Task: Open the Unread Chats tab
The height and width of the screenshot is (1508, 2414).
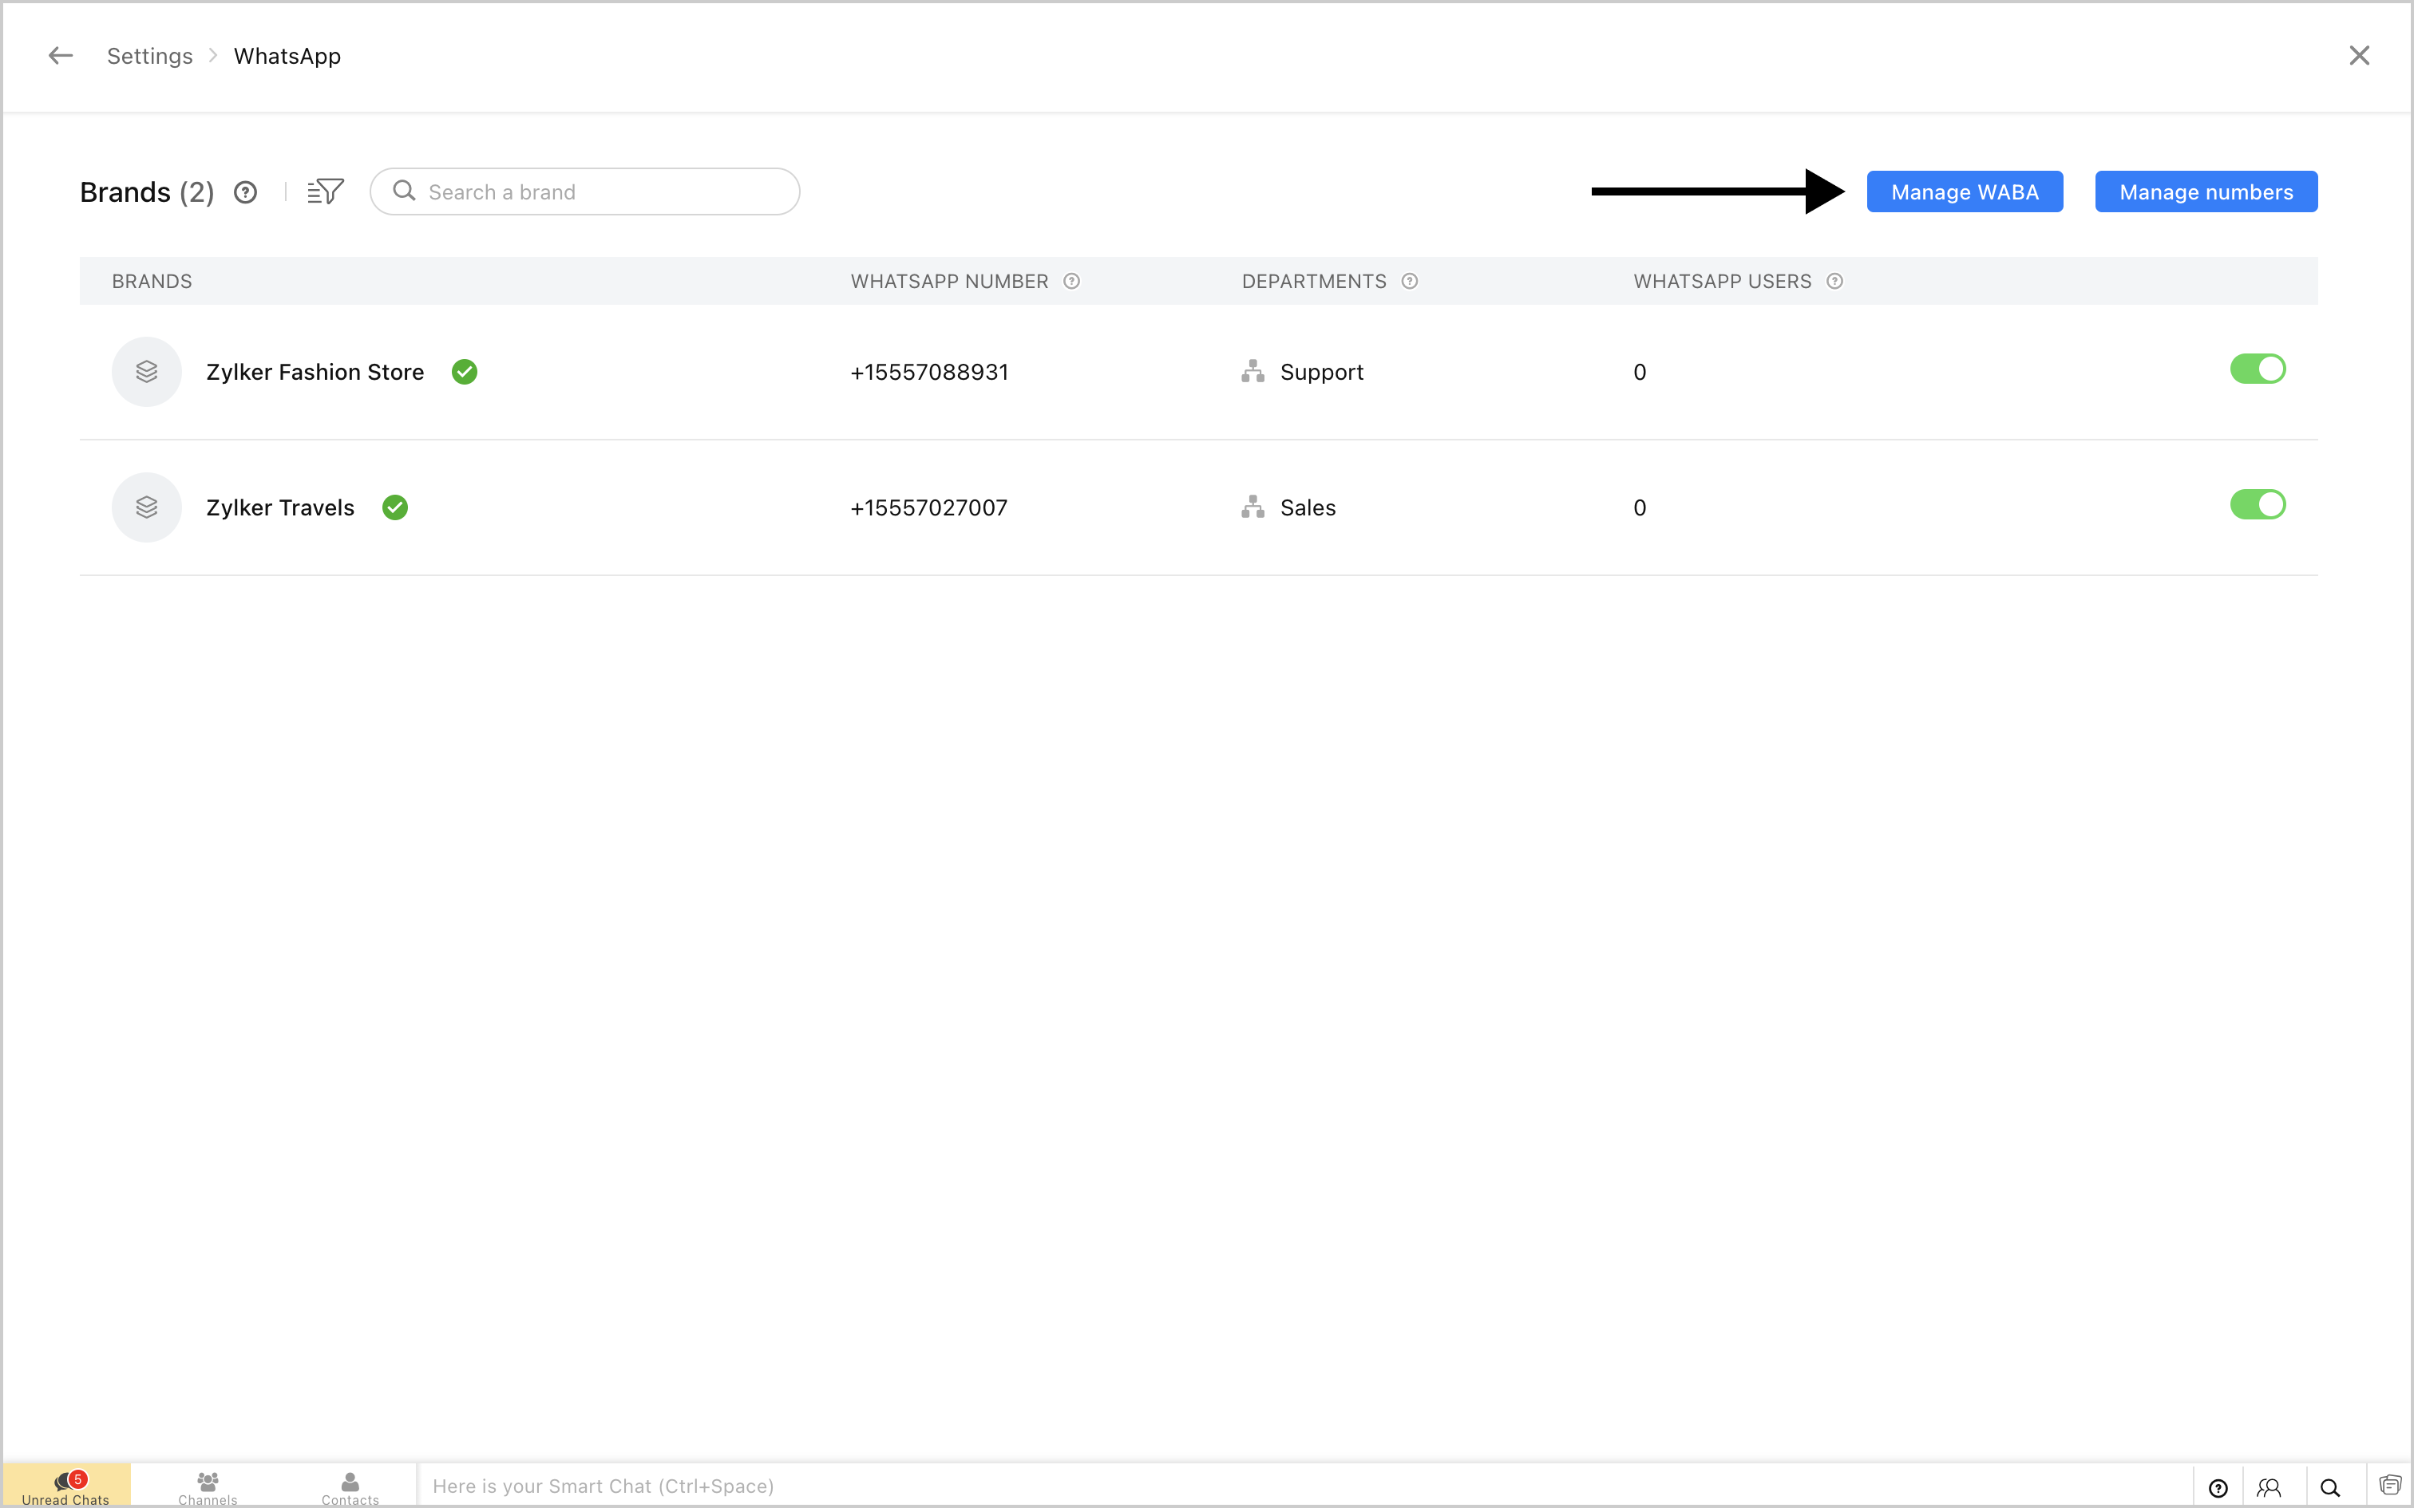Action: click(65, 1486)
